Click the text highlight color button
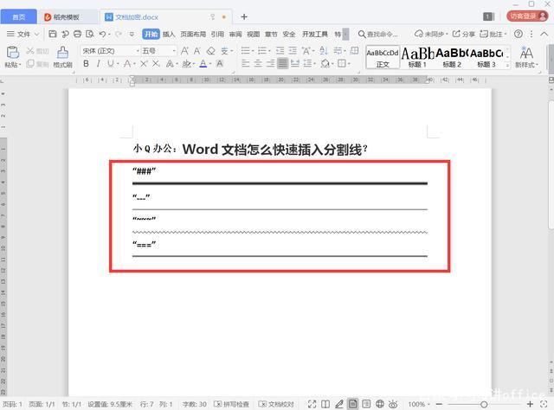This screenshot has width=554, height=410. [186, 63]
